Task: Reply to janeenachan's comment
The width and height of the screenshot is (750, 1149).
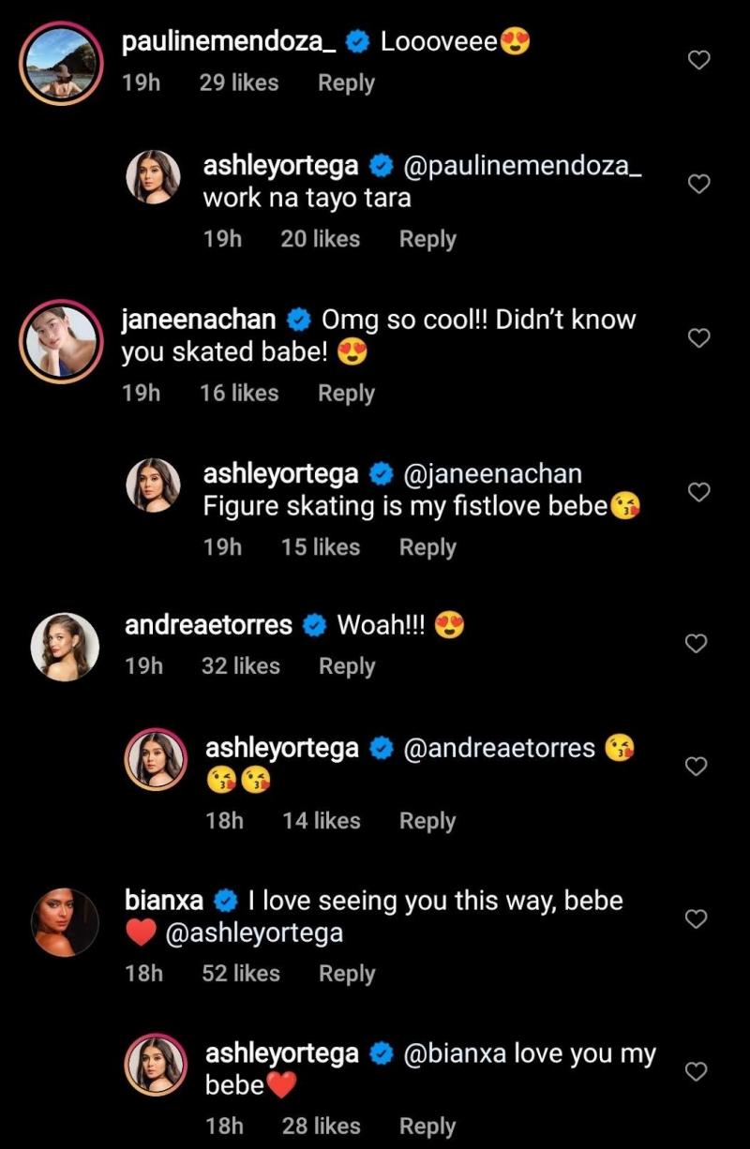Action: 346,394
